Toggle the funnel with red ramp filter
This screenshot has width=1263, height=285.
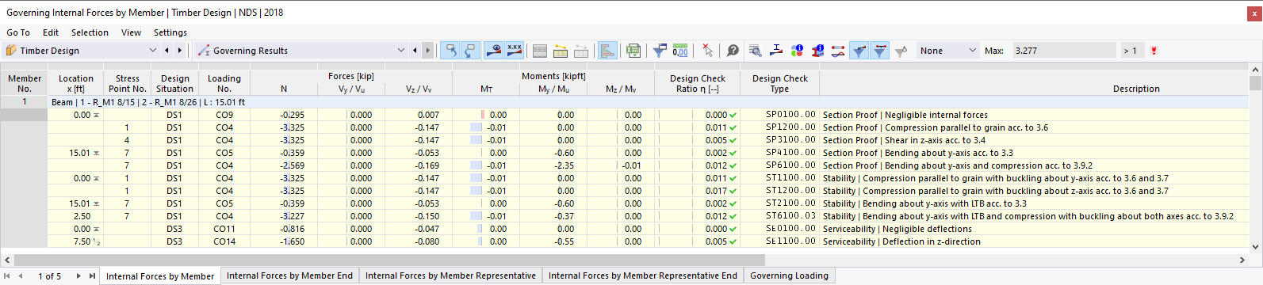pos(859,51)
